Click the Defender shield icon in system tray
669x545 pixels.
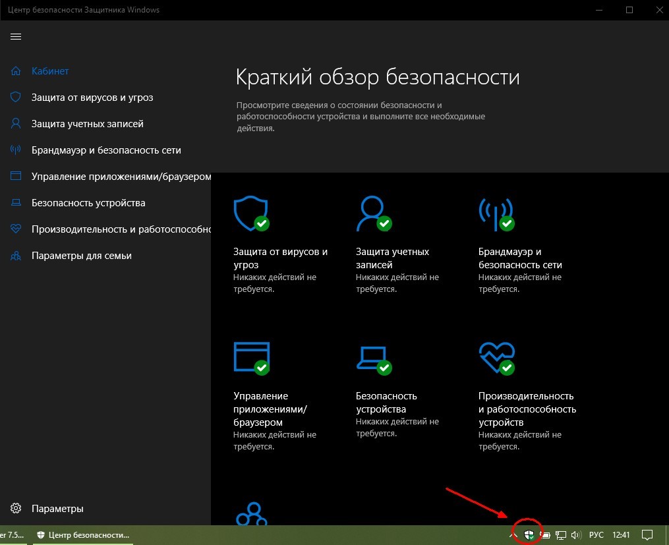click(x=529, y=534)
